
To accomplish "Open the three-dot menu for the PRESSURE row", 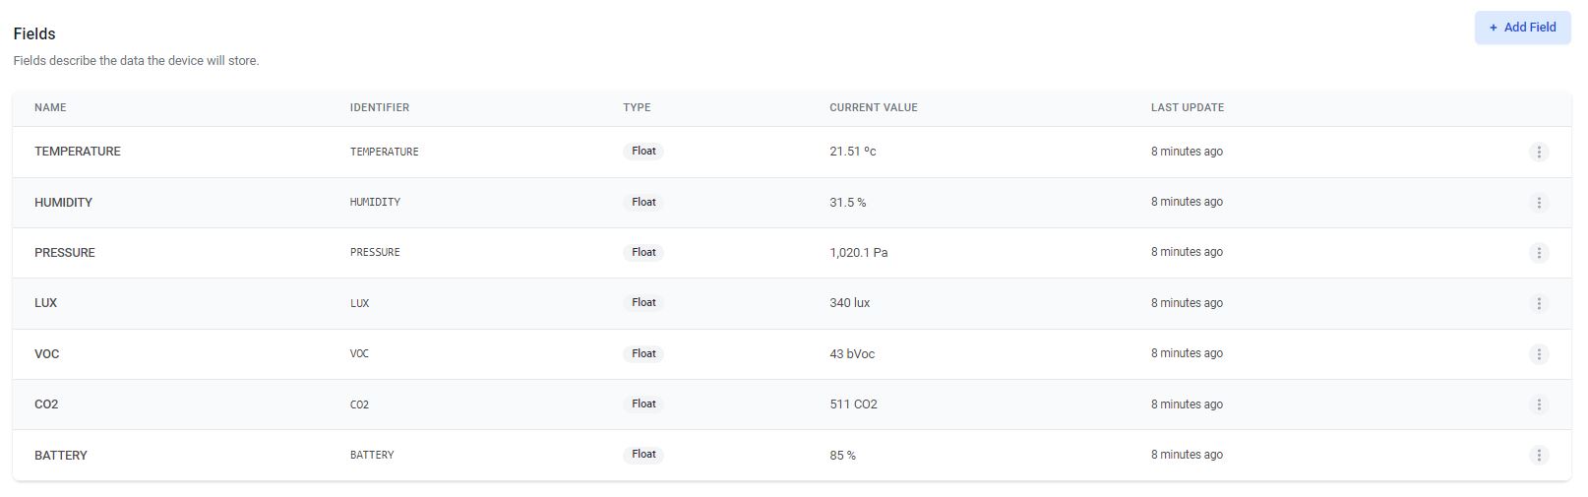I will (x=1539, y=253).
